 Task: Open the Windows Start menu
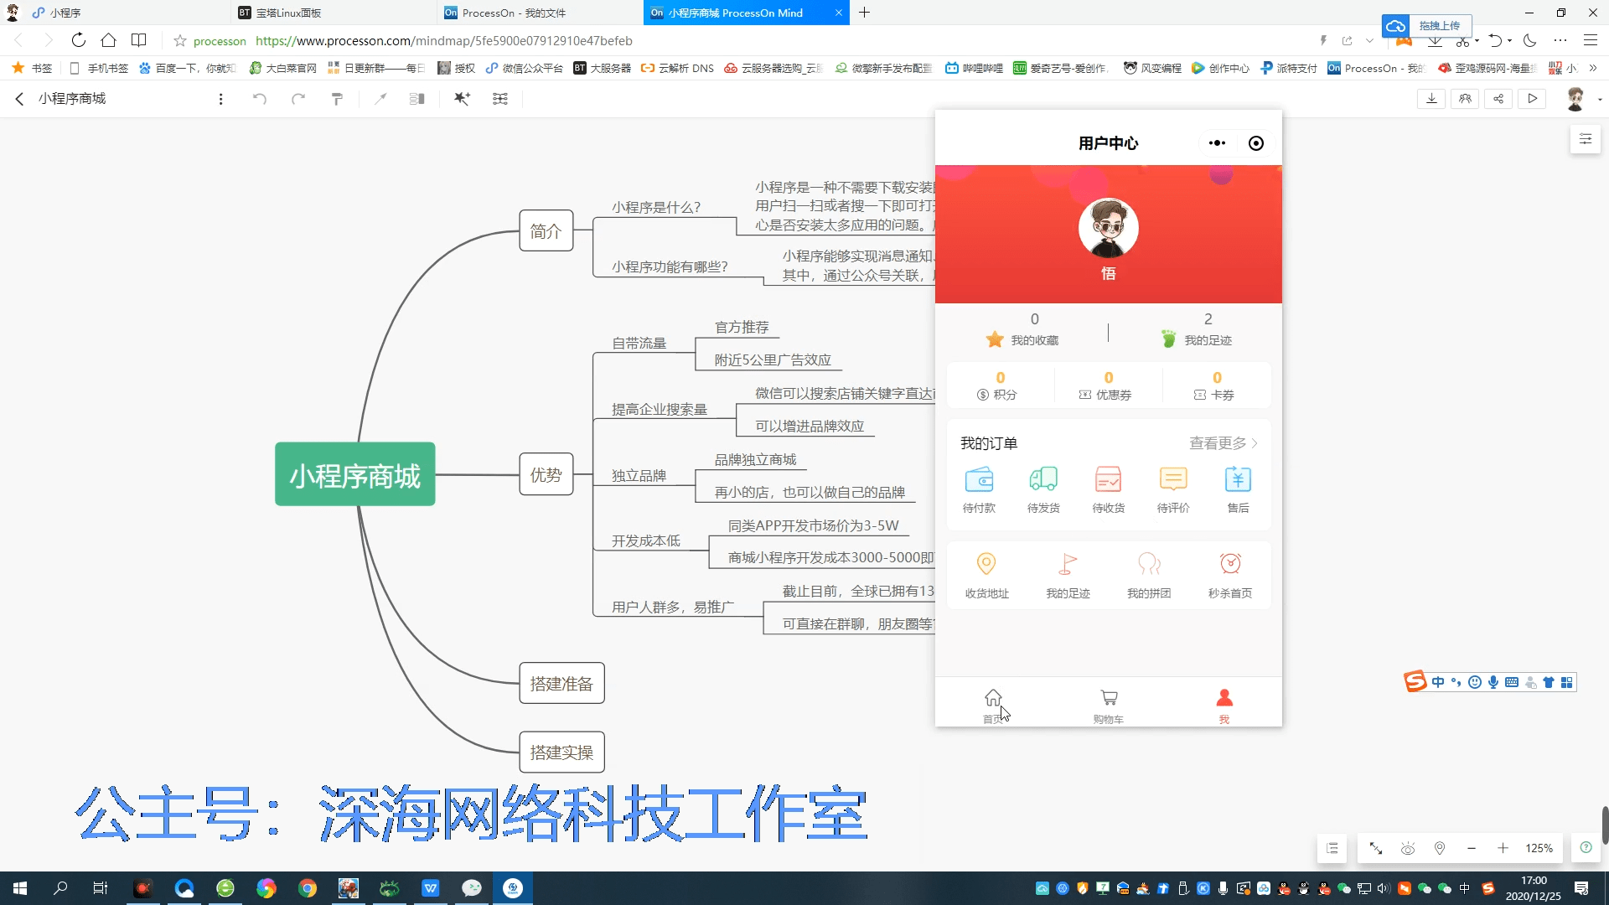click(20, 888)
